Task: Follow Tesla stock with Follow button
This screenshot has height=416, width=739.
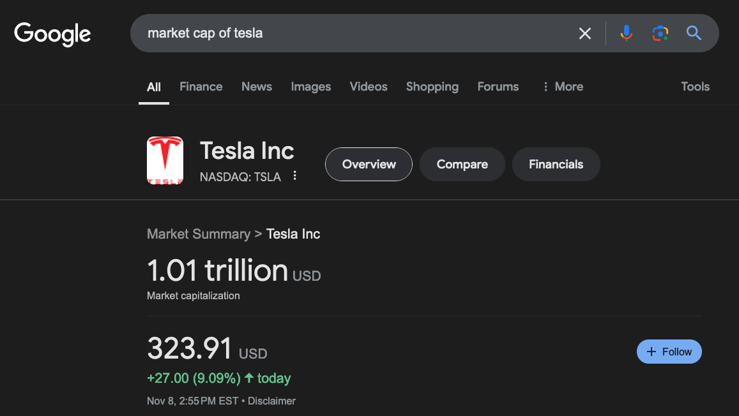Action: (x=669, y=352)
